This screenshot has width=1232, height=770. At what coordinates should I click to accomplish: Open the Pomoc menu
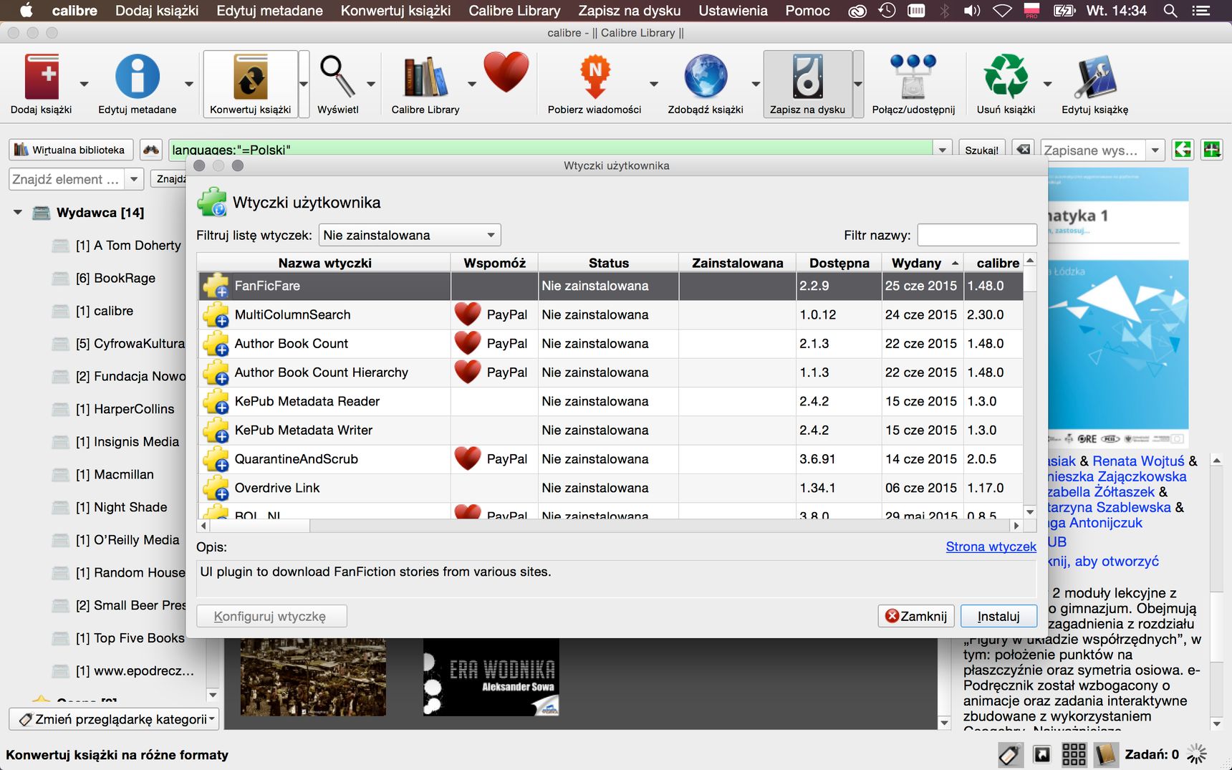coord(807,11)
